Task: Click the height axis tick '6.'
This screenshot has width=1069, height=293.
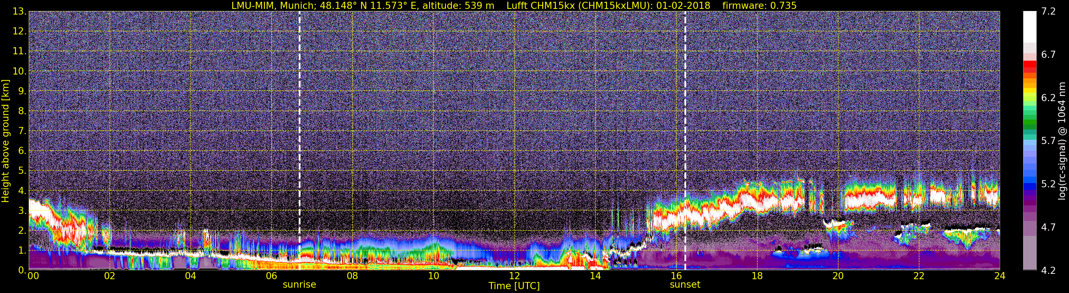Action: (x=22, y=151)
